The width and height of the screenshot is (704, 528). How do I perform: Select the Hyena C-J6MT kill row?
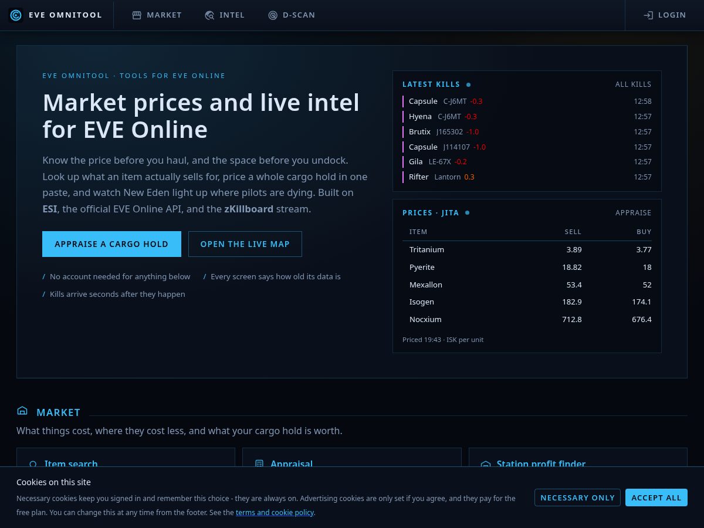pos(527,117)
